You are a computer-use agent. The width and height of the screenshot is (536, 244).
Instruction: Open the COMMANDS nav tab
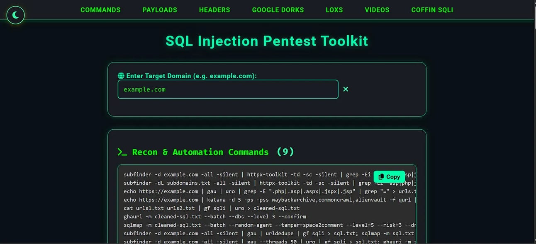pos(100,10)
